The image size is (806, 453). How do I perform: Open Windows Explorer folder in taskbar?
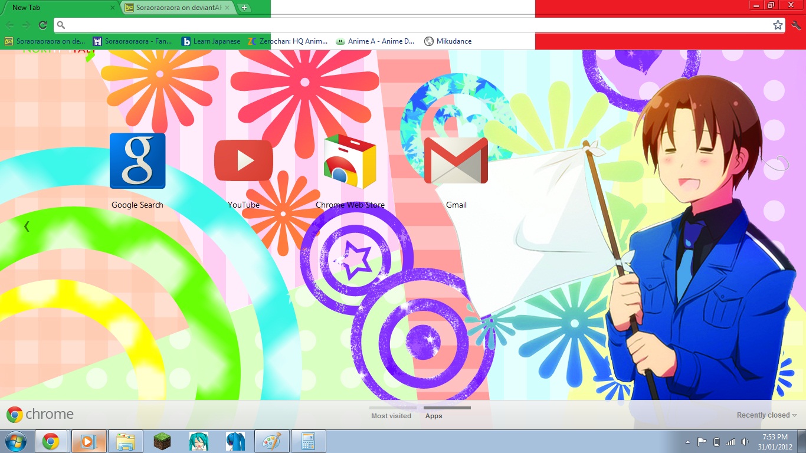(126, 441)
